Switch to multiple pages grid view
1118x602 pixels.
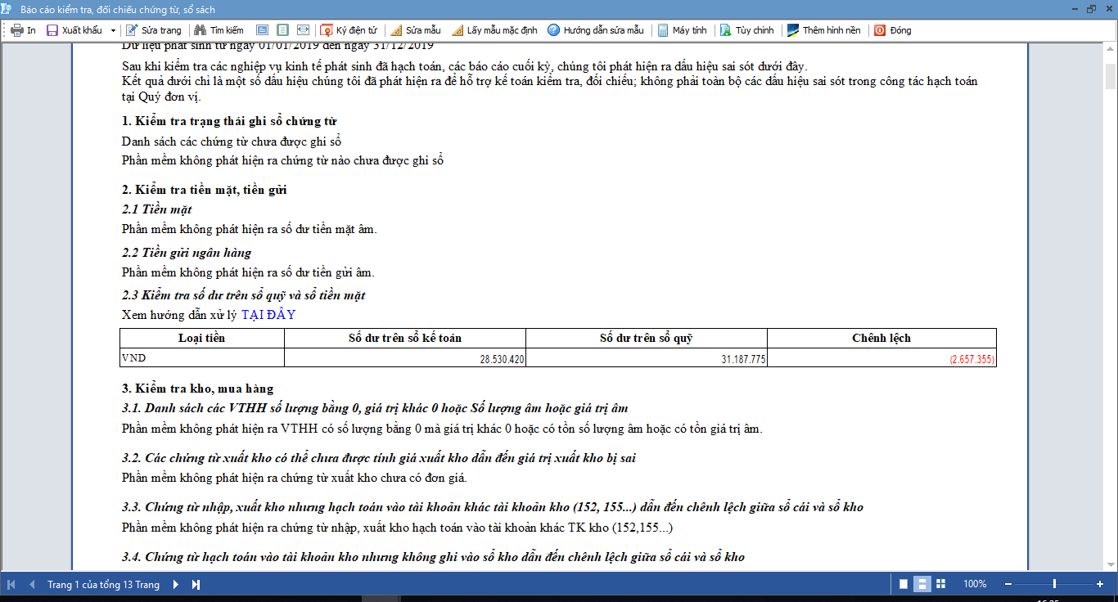click(940, 584)
